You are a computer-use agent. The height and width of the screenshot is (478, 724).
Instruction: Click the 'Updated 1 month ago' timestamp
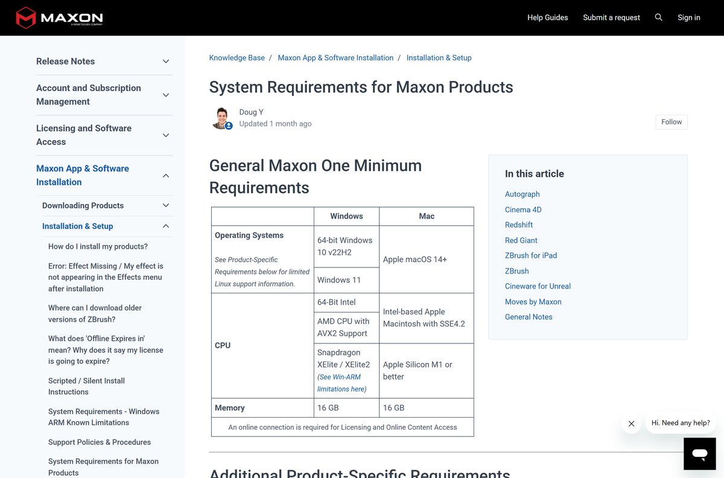[276, 124]
